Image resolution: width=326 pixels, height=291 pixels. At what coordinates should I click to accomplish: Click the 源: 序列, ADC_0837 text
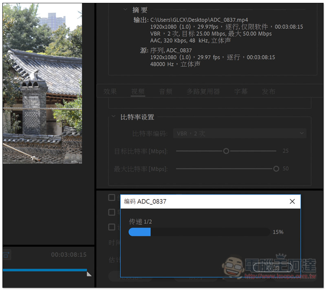pyautogui.click(x=166, y=50)
